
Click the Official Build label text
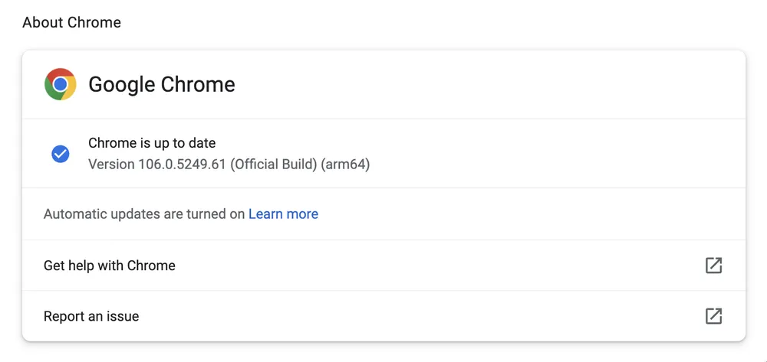(274, 165)
